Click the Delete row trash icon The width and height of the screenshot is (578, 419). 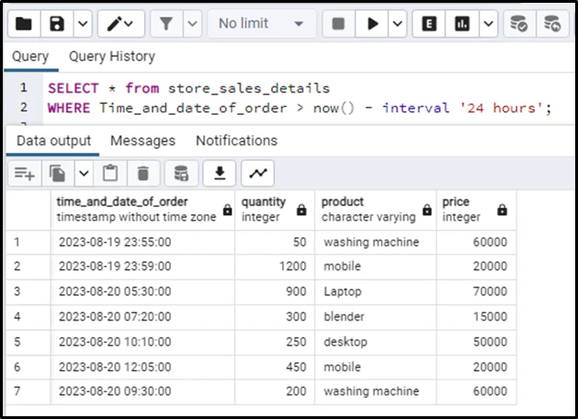(x=143, y=173)
